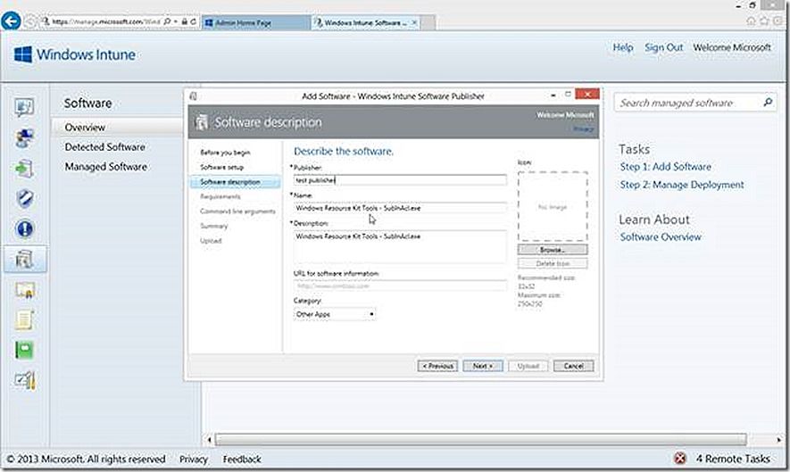
Task: Open the Endpoint Protection shield icon
Action: pyautogui.click(x=24, y=198)
